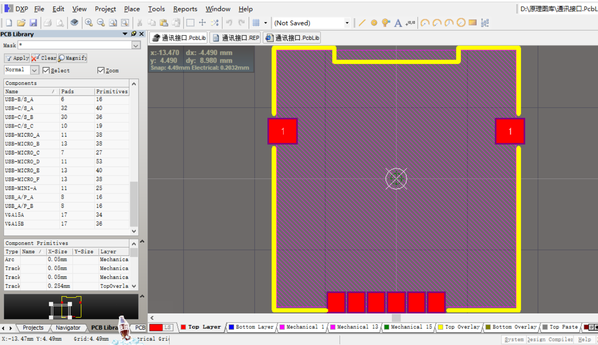Click the Apply mask button
The image size is (598, 345).
click(x=17, y=58)
